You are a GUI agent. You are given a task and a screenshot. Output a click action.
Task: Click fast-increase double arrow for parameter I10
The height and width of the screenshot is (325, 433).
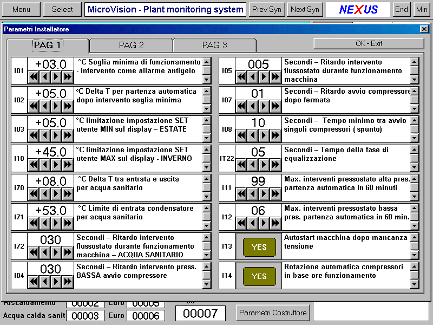pyautogui.click(x=68, y=165)
